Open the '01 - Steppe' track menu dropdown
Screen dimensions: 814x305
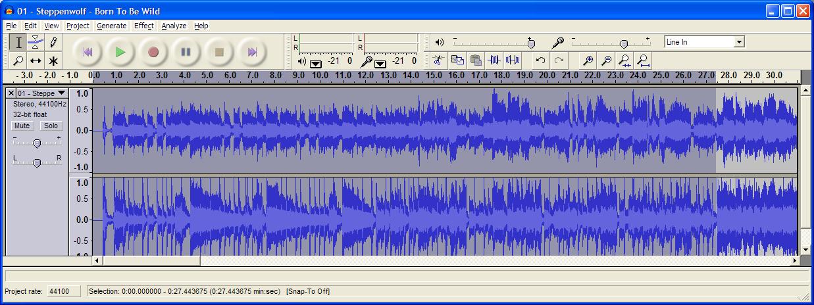click(41, 93)
